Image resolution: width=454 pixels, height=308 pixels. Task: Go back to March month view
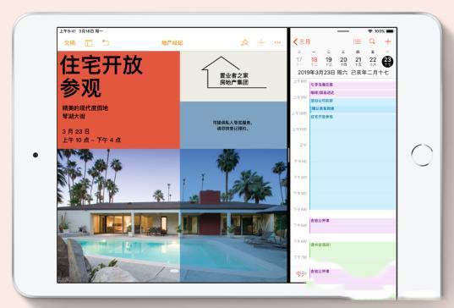coord(302,41)
